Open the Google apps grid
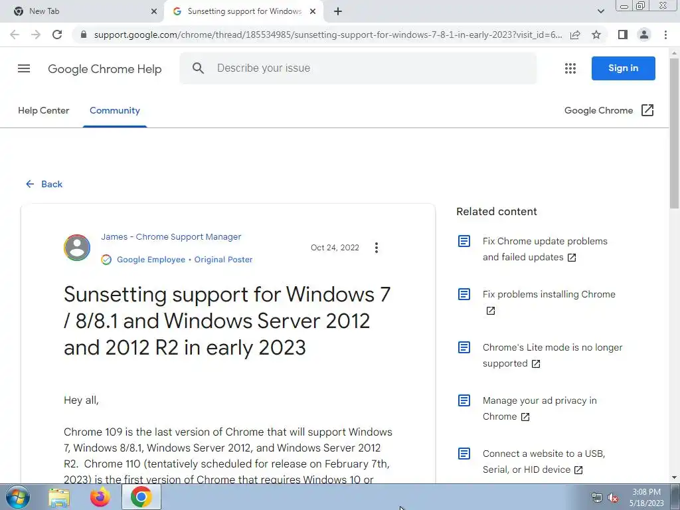 coord(570,68)
